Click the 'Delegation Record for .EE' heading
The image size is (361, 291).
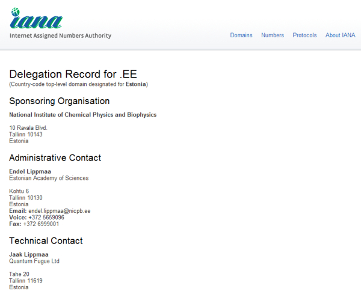pos(73,75)
